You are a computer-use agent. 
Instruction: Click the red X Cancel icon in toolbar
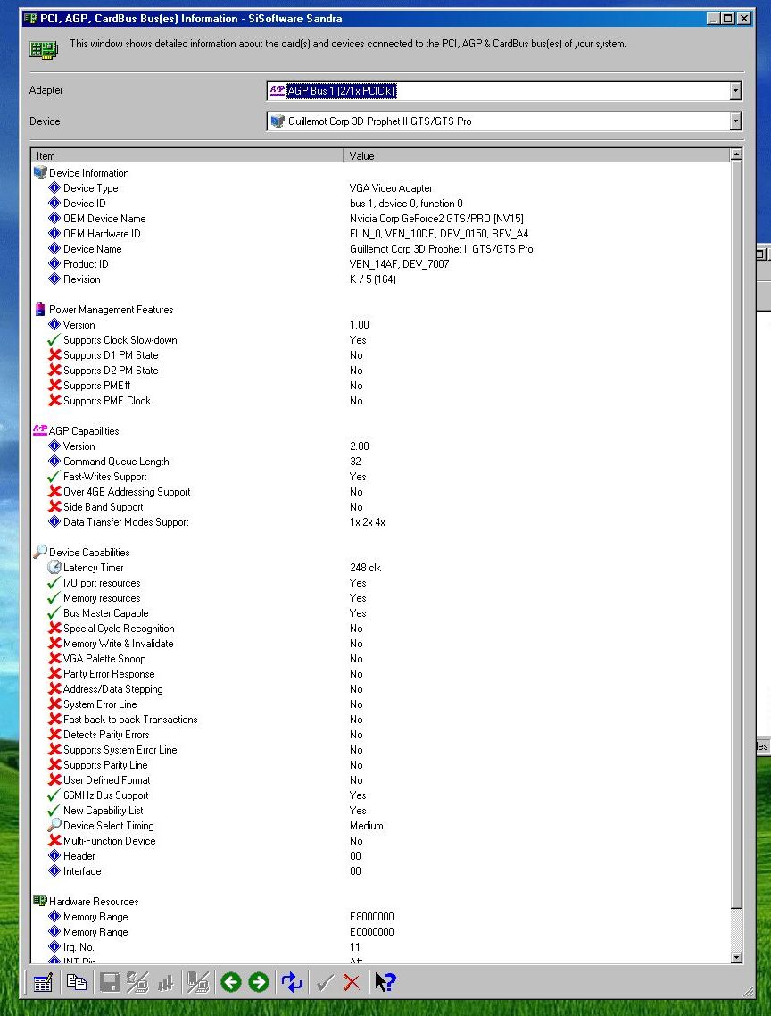click(x=352, y=982)
